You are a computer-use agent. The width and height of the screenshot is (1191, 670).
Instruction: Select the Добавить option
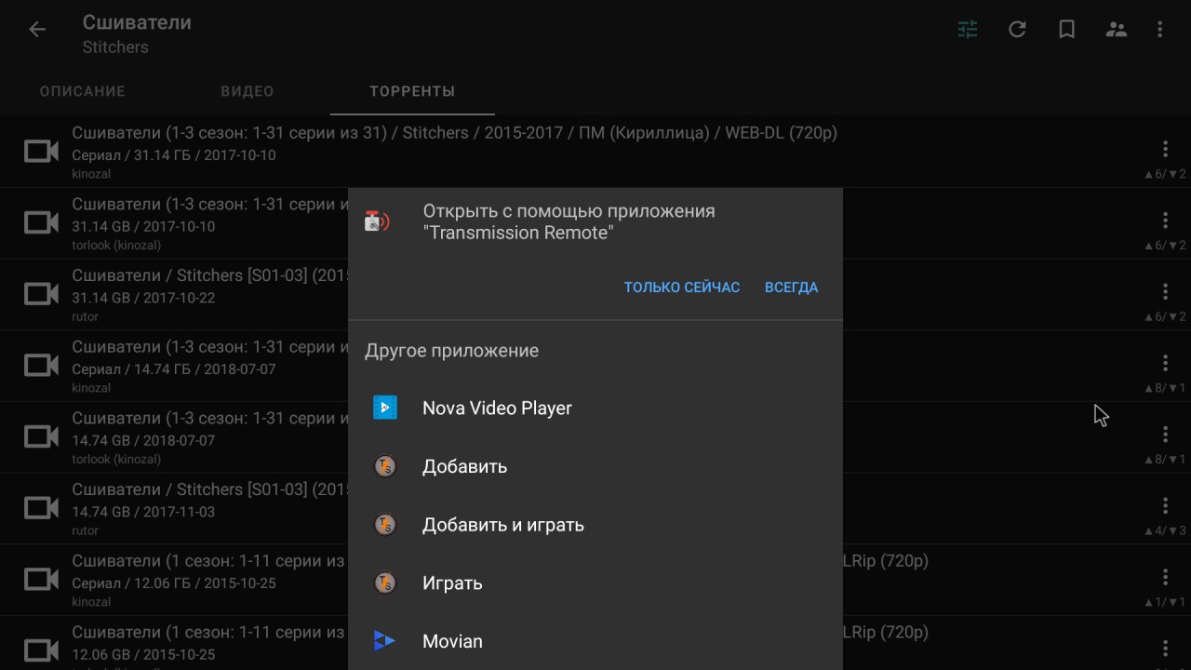(x=595, y=466)
